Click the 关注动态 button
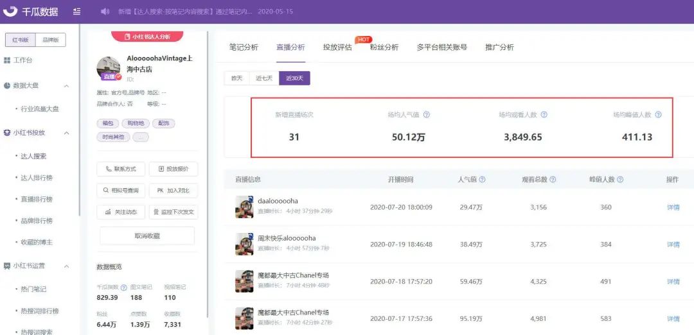This screenshot has width=694, height=335. tap(121, 212)
